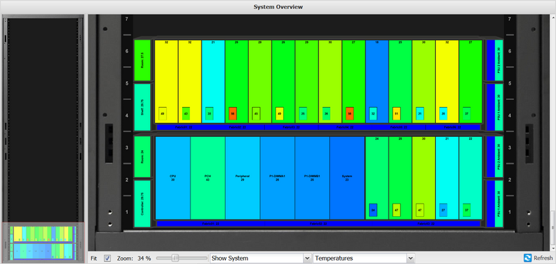Click the Shelf 29.75 sensor block
This screenshot has height=264, width=556.
[x=142, y=107]
